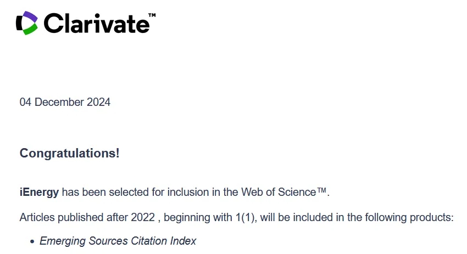
Task: Click the purple segment of Clarivate logo
Action: click(x=31, y=16)
